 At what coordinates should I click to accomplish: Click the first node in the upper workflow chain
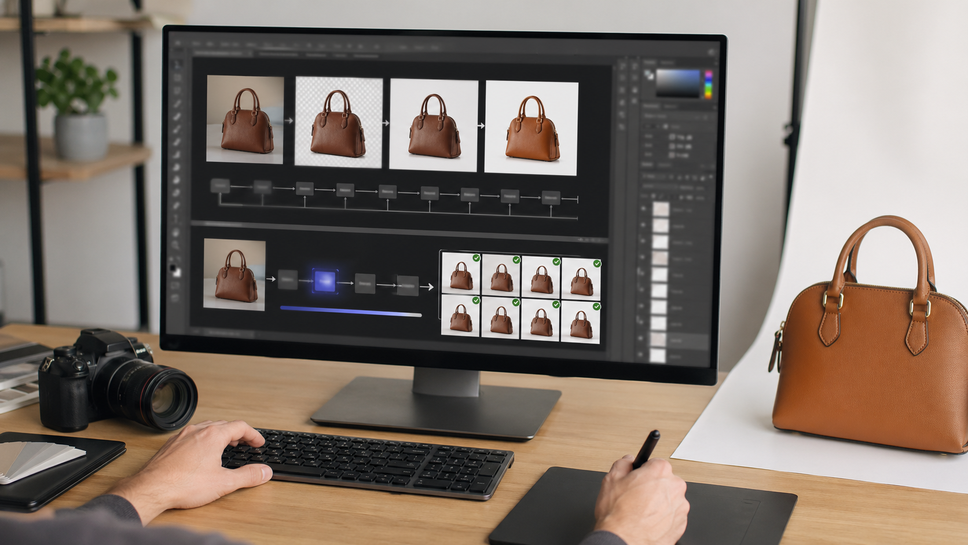pyautogui.click(x=220, y=186)
